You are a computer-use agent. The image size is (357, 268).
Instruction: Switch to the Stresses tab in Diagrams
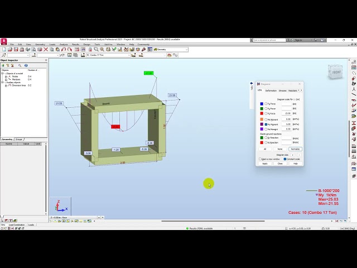[283, 90]
